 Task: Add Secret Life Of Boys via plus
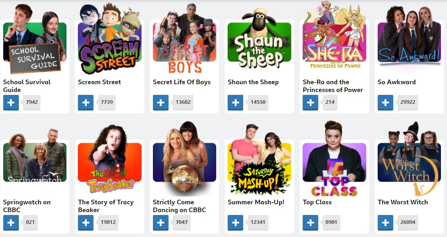(x=161, y=103)
